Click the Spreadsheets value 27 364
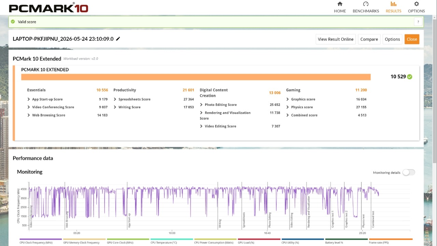Image resolution: width=437 pixels, height=246 pixels. coord(189,99)
